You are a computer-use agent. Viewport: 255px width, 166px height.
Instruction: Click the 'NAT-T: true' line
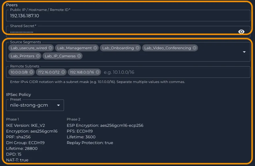click(x=17, y=160)
